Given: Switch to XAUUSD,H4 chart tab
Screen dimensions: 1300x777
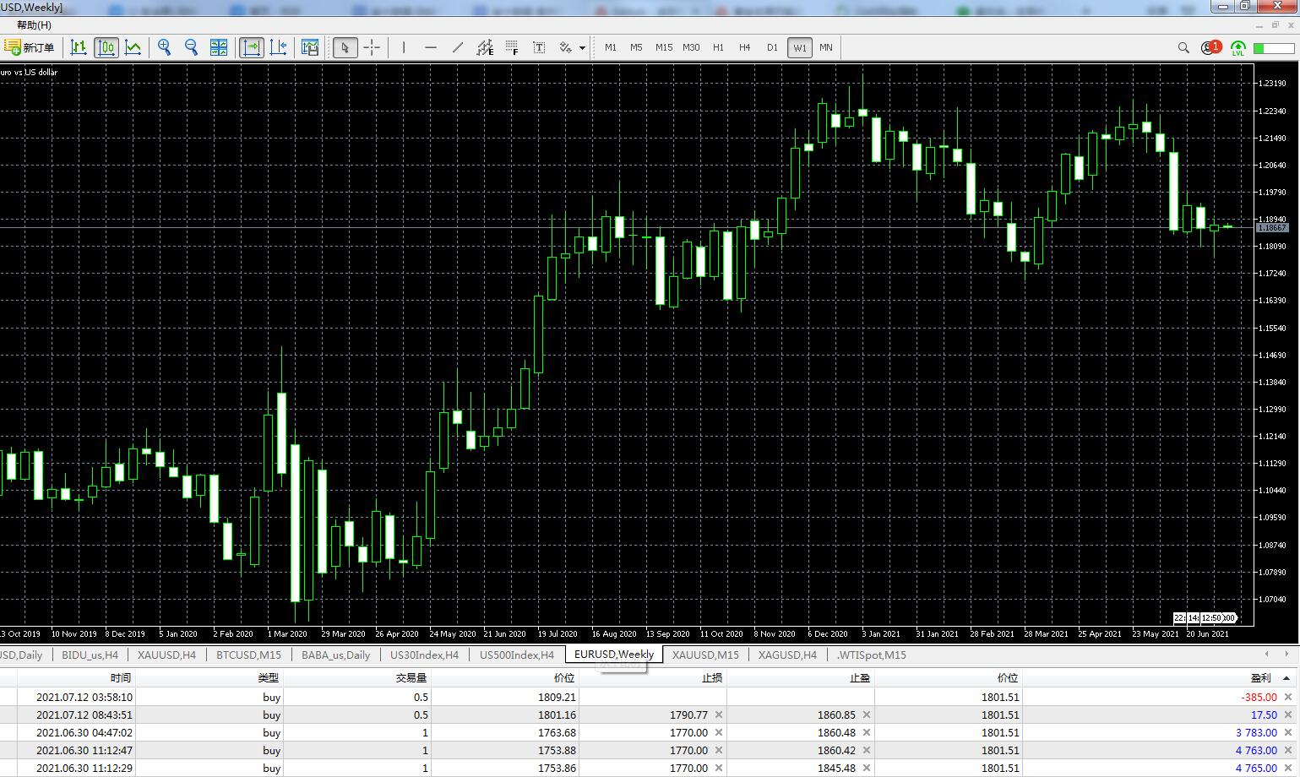Looking at the screenshot, I should coord(166,655).
